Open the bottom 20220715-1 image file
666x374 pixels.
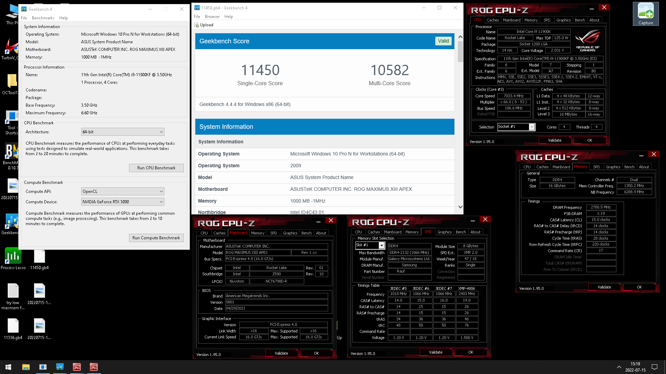pos(39,329)
